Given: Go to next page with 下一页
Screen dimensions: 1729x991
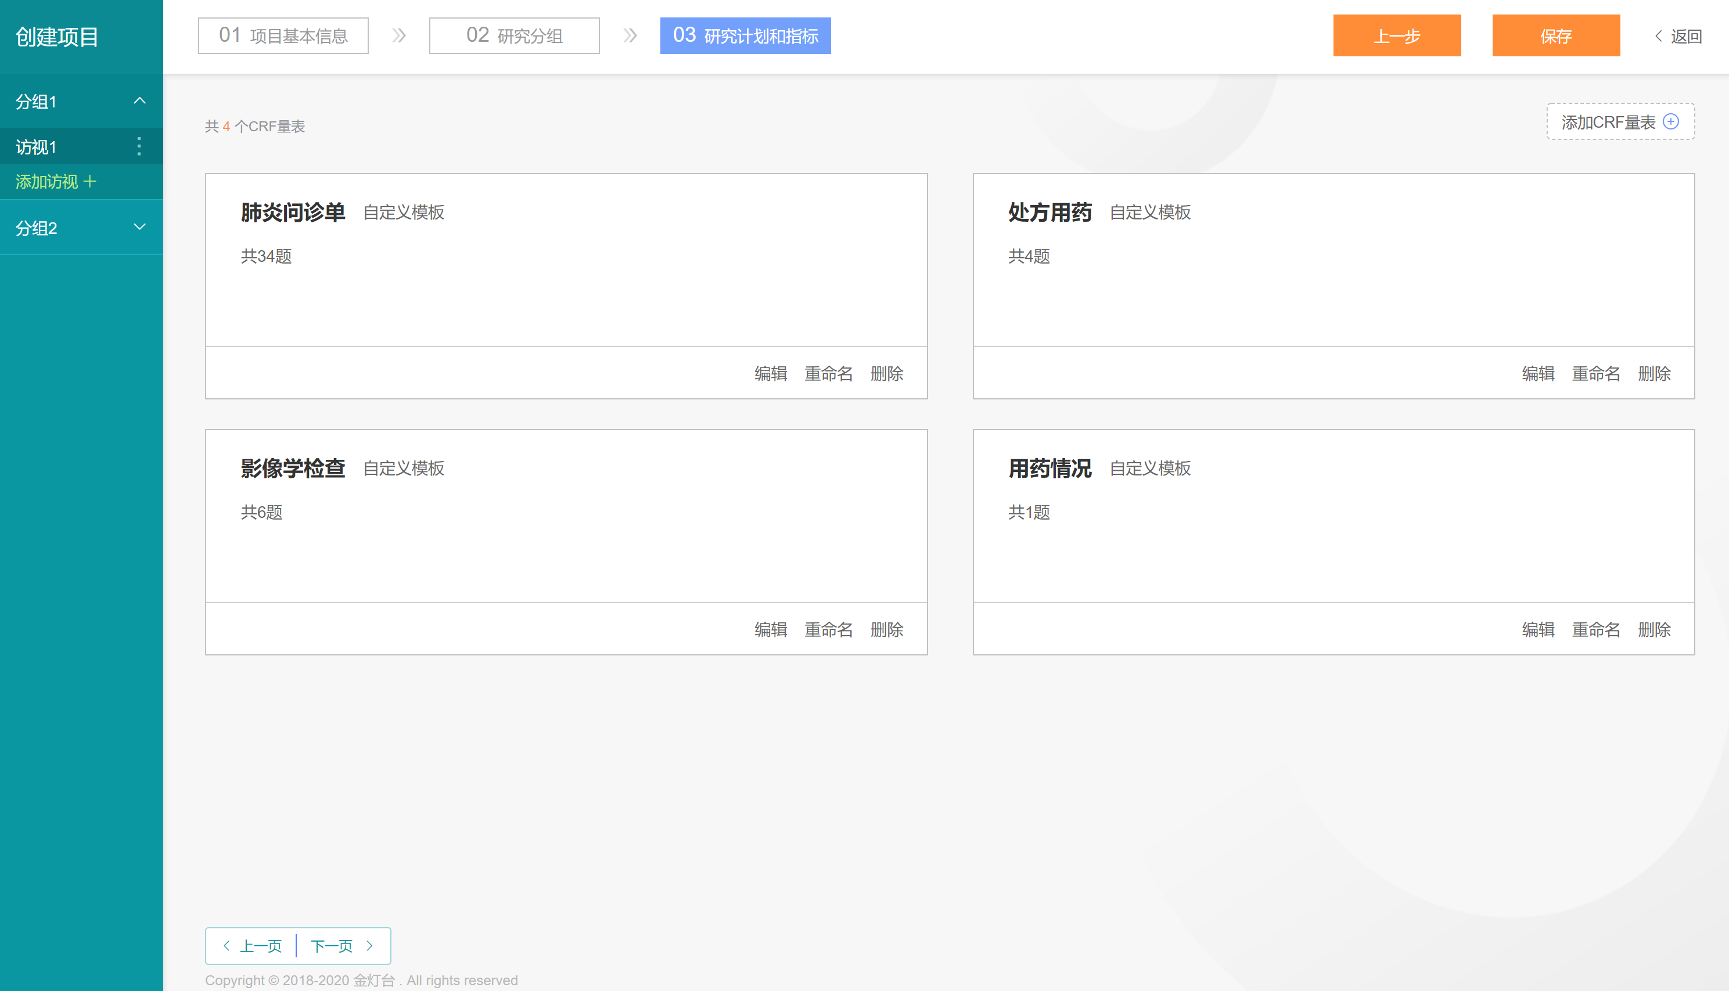Looking at the screenshot, I should [342, 945].
